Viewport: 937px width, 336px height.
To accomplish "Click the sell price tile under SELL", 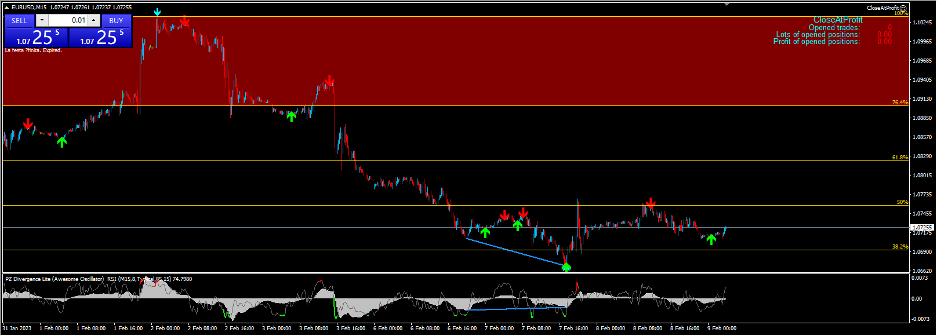I will [37, 38].
